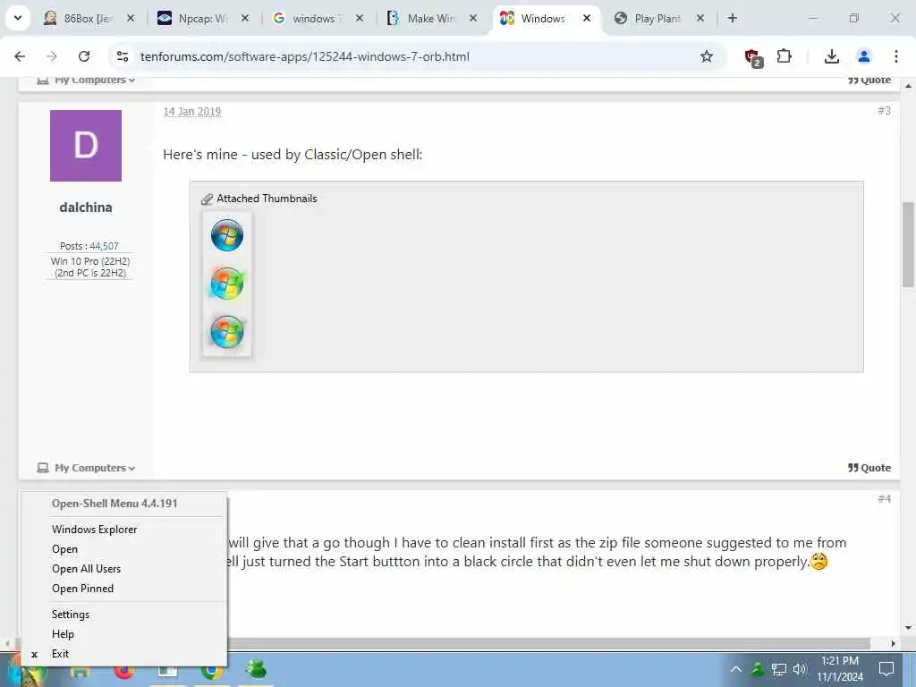Open the green tray icon beside network
Image resolution: width=916 pixels, height=687 pixels.
[x=757, y=669]
